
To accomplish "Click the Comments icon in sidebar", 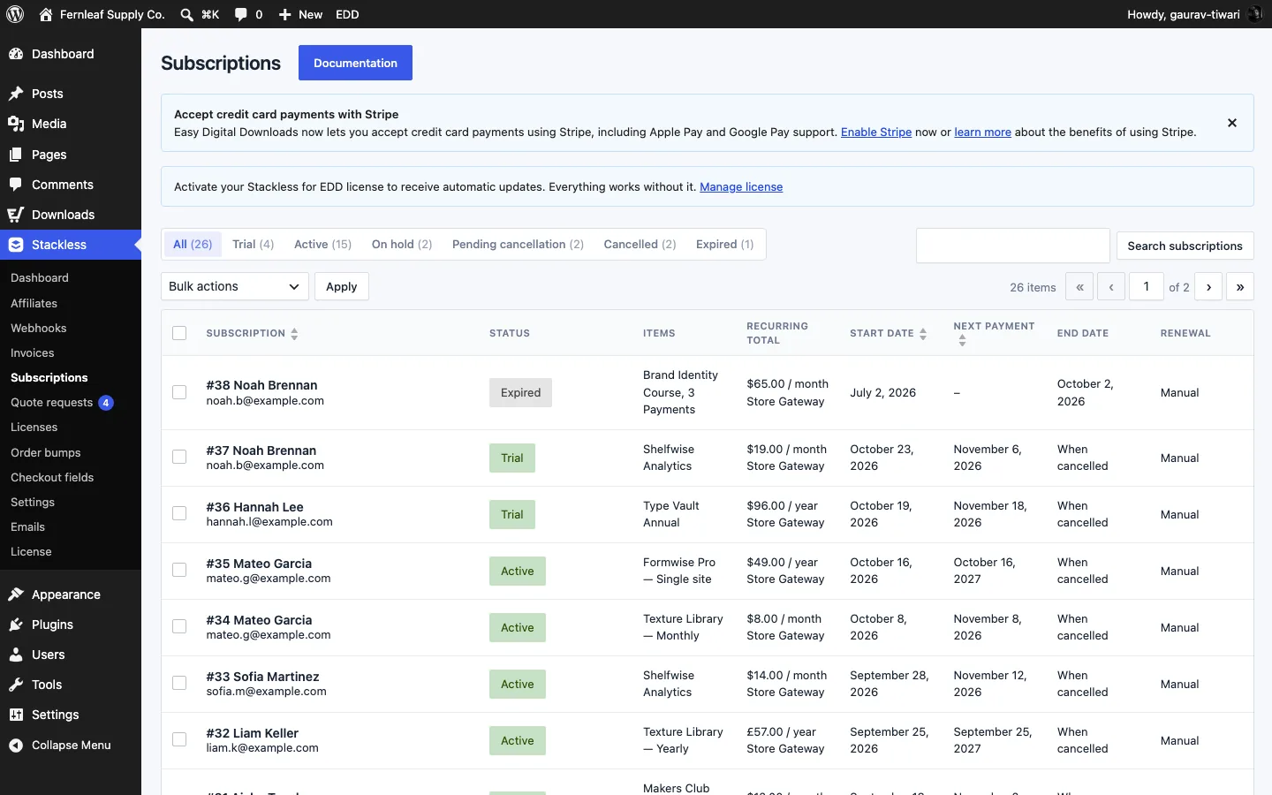I will click(x=16, y=185).
